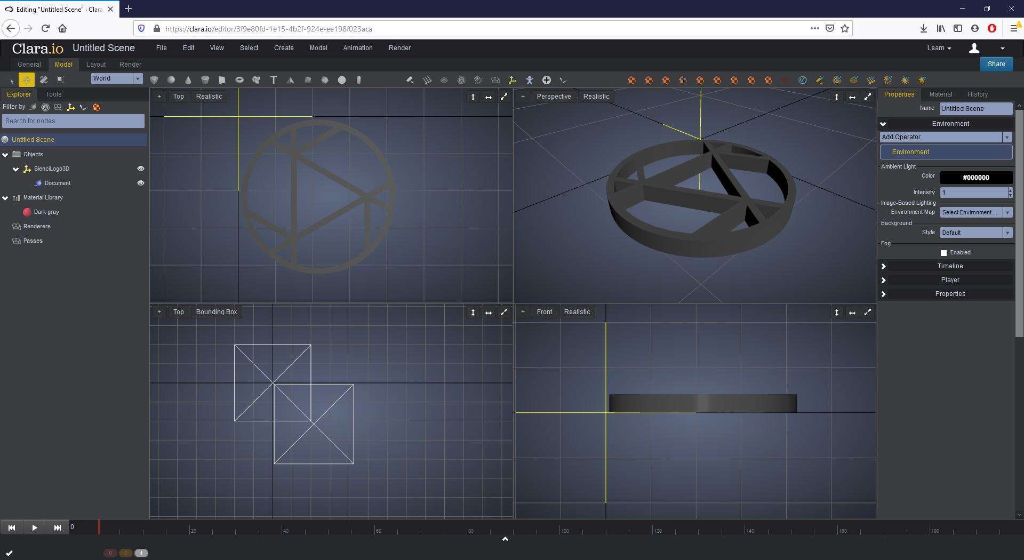The image size is (1024, 560).
Task: Click the Search for nodes field
Action: (73, 121)
